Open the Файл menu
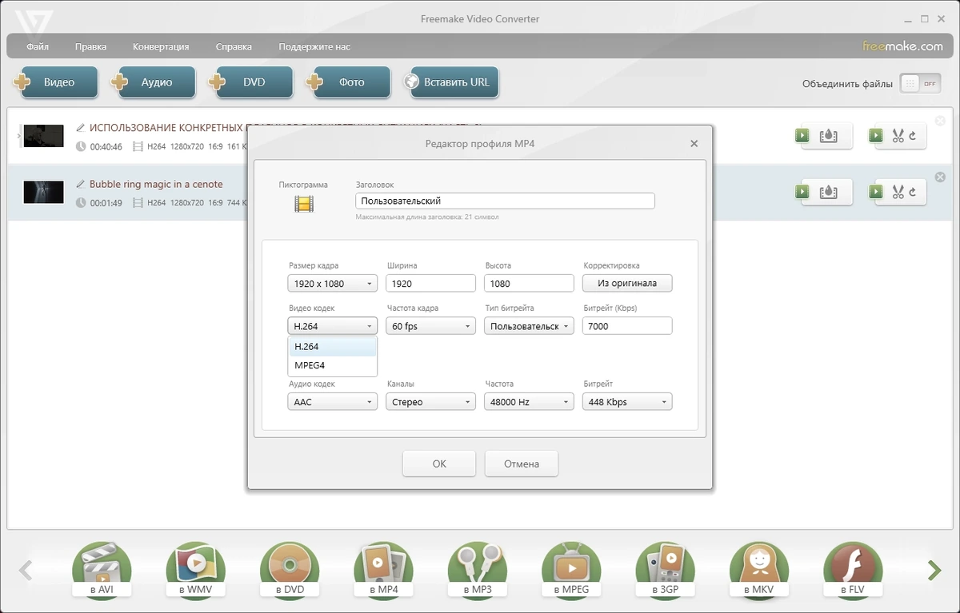 pyautogui.click(x=38, y=46)
